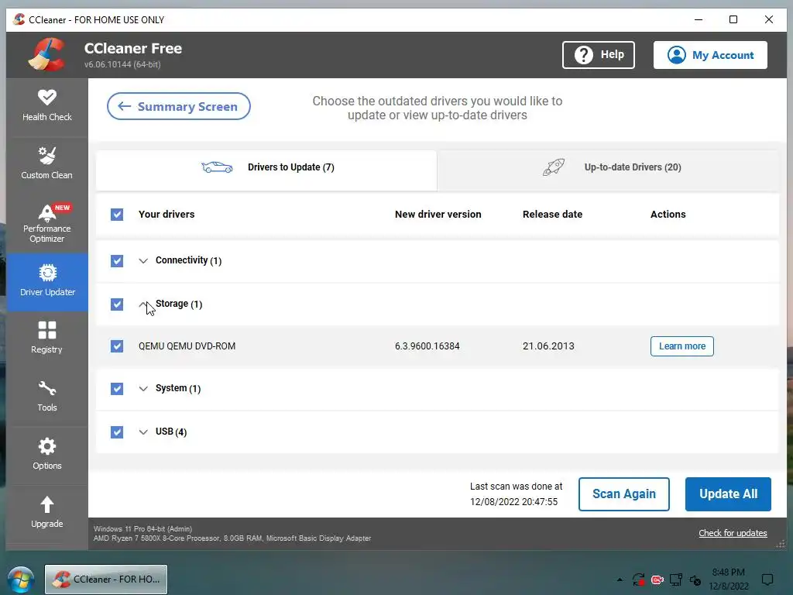793x595 pixels.
Task: Click the red sync tray icon
Action: tap(638, 580)
